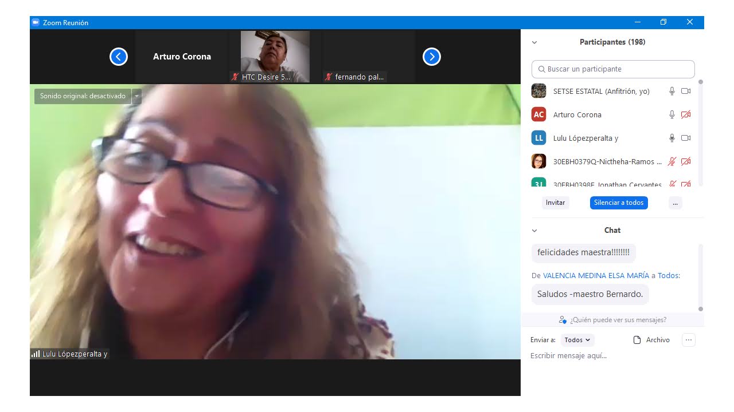This screenshot has width=734, height=412.
Task: Open the Enviar a: Todos dropdown
Action: coord(577,340)
